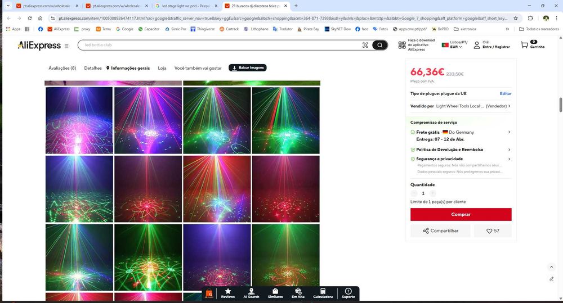Screen dimensions: 563x303
Task: Open the Tradutor bookmark
Action: click(283, 29)
